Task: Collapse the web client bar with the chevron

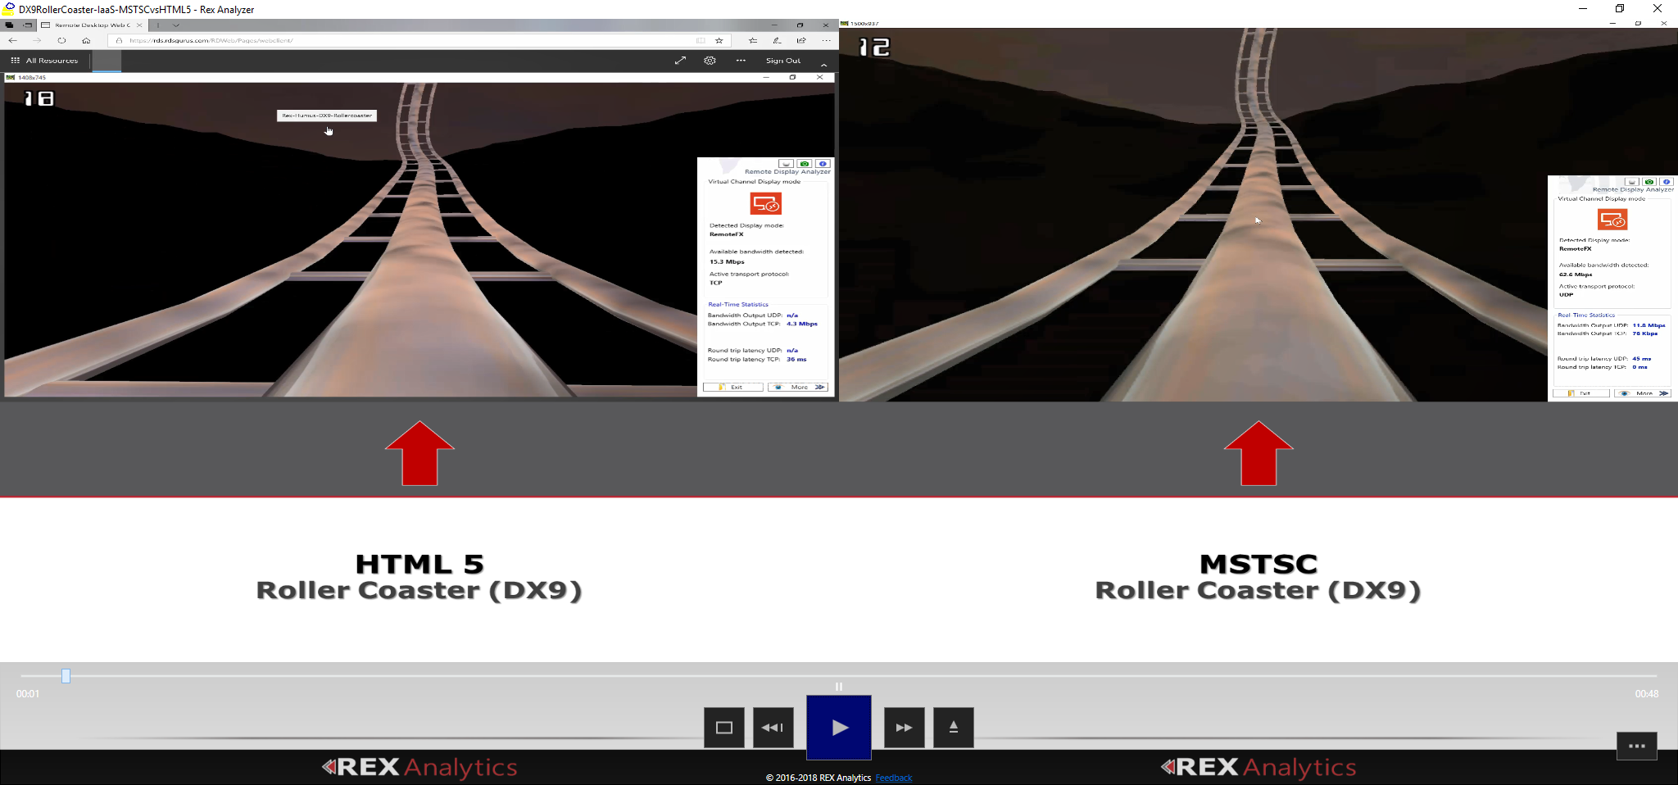Action: [823, 64]
